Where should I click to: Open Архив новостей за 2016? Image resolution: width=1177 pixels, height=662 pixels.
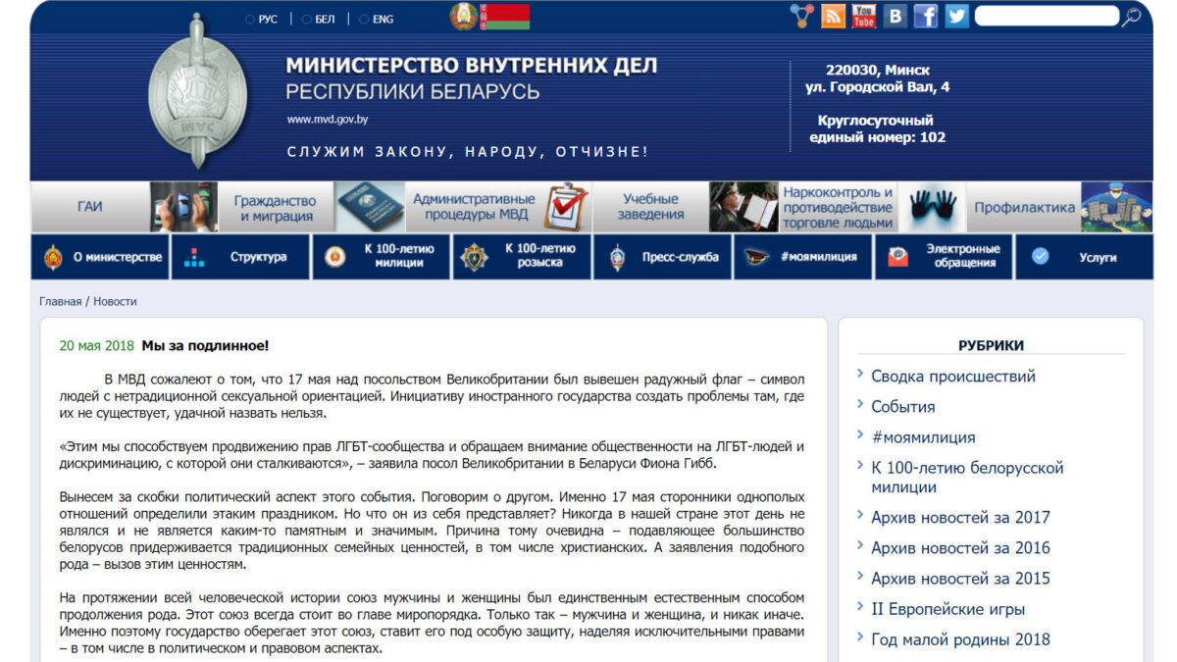pos(960,547)
